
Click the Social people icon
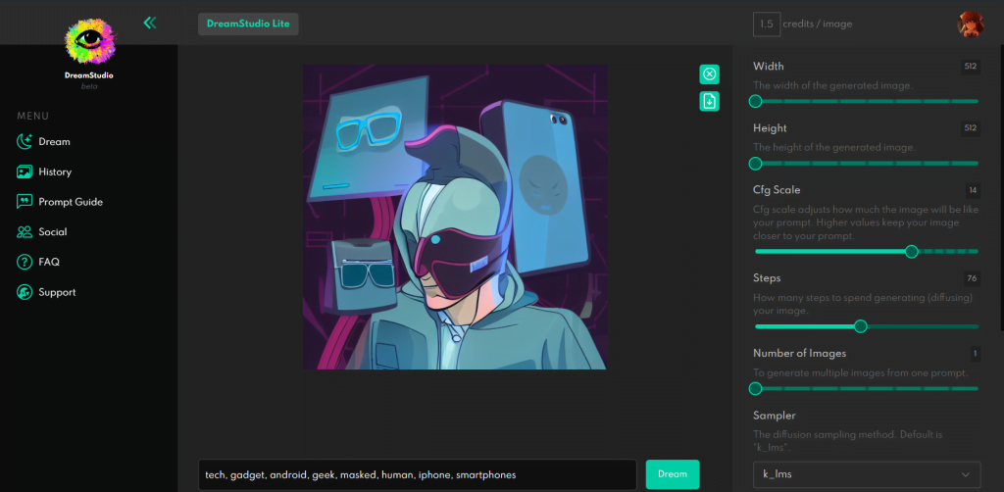25,232
